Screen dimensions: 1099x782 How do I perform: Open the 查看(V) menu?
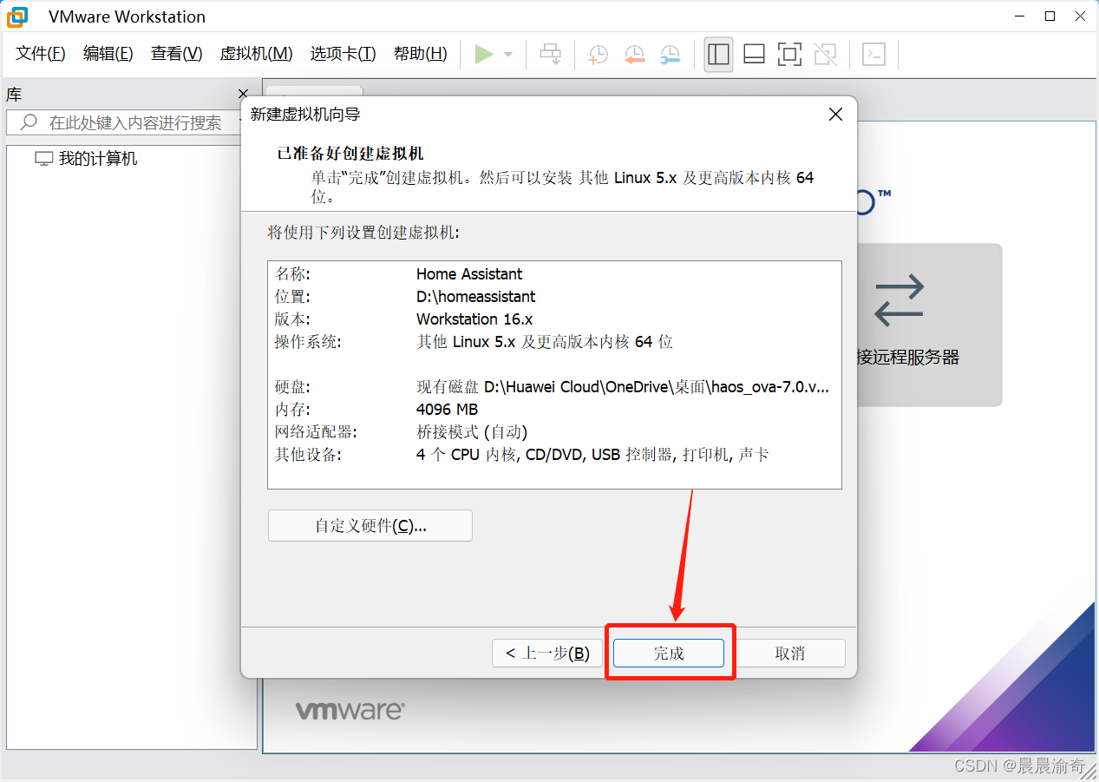176,54
